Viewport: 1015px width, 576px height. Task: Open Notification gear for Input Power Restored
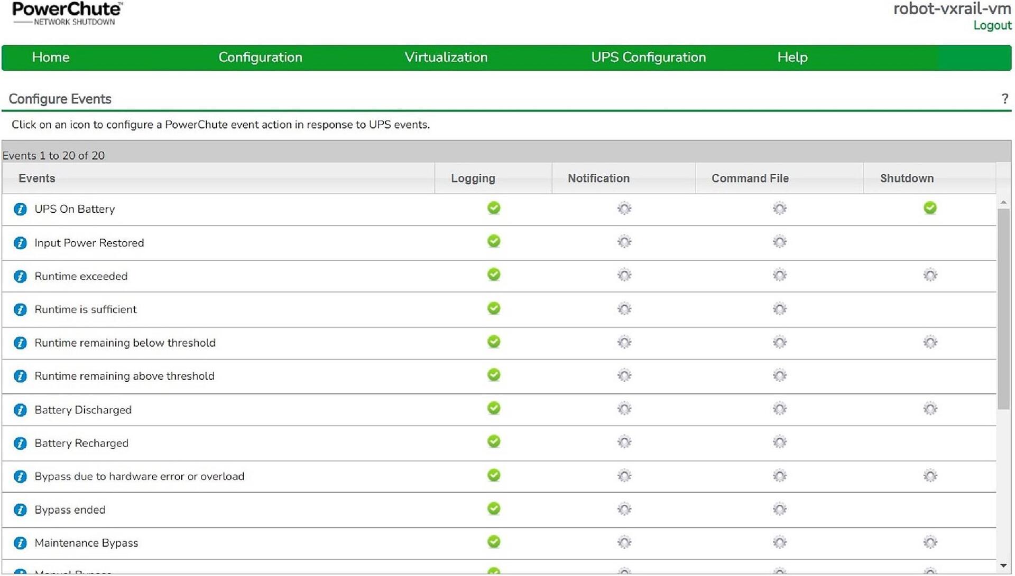click(624, 242)
